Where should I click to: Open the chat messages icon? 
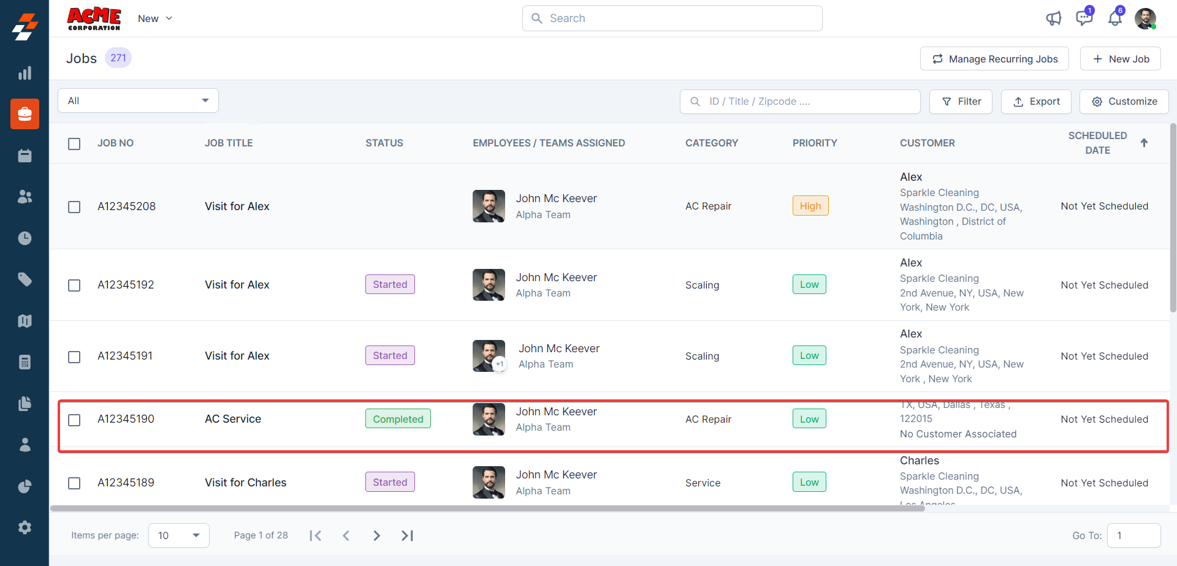pos(1084,18)
